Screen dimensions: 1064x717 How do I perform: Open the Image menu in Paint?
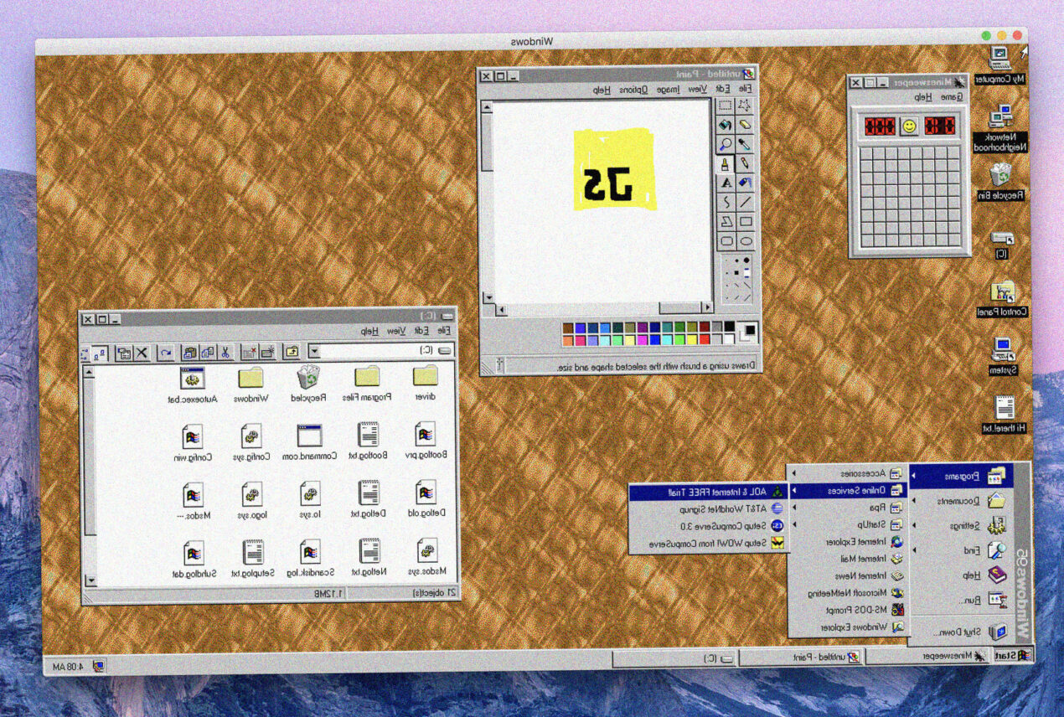[667, 90]
